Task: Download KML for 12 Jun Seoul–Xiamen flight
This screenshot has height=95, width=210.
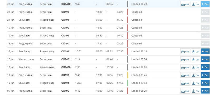Action: (185, 67)
